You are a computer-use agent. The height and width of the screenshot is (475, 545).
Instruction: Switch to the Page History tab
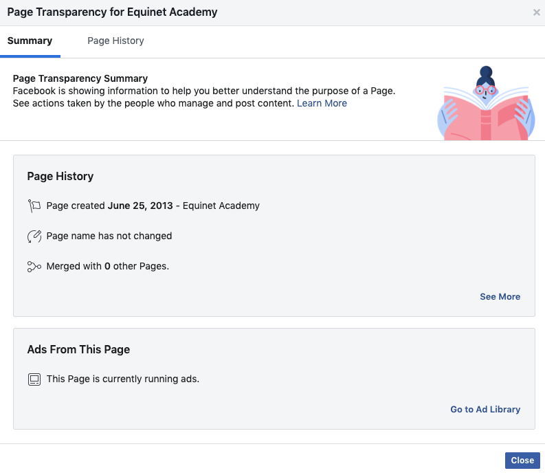point(115,41)
